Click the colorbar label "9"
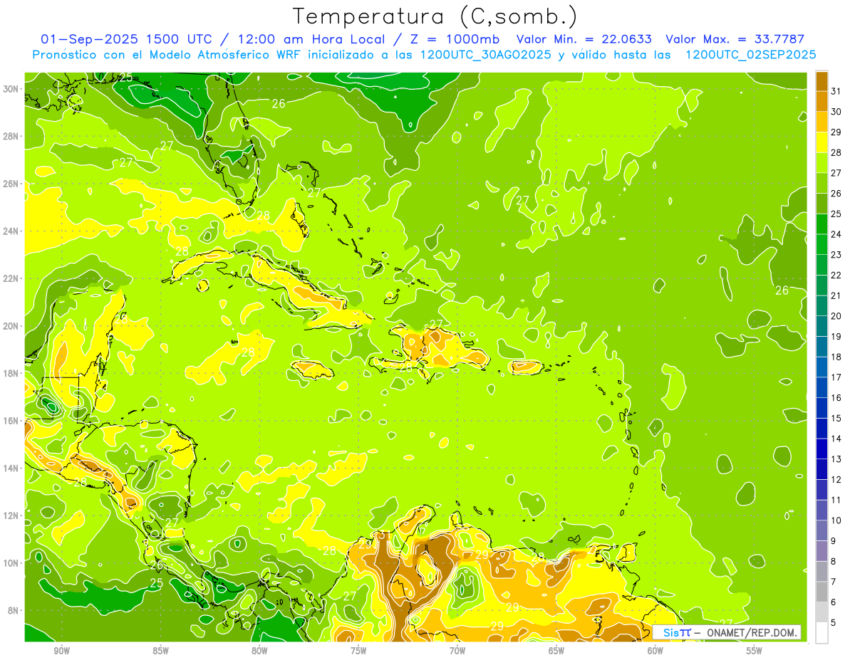The image size is (855, 660). 834,541
